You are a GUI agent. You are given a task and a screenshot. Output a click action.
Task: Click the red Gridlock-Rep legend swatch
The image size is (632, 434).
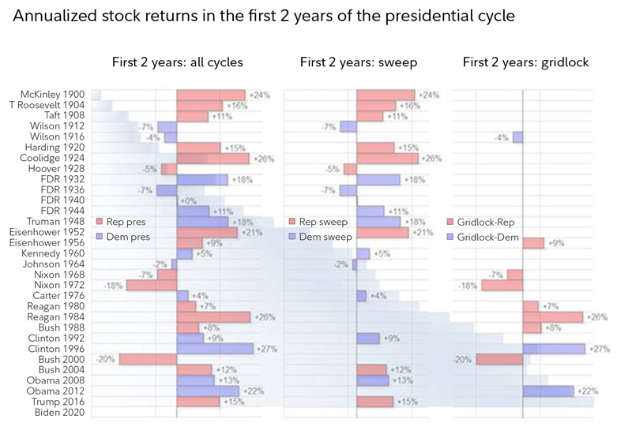(x=451, y=222)
